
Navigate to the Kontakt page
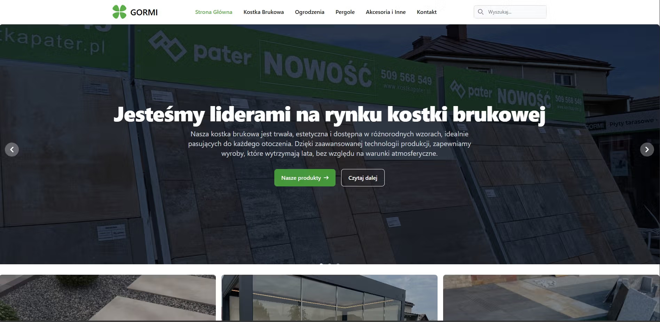pos(427,12)
